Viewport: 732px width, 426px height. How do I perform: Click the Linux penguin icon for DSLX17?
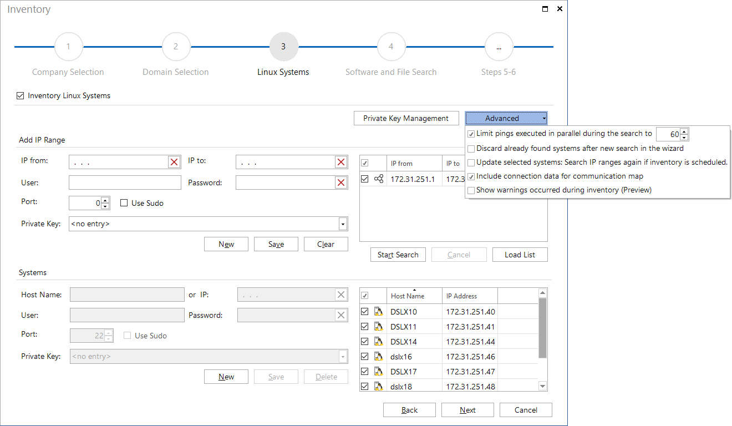(x=379, y=372)
